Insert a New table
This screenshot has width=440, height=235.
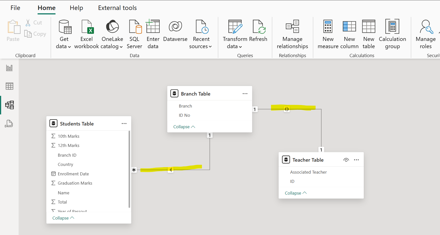[x=369, y=34]
